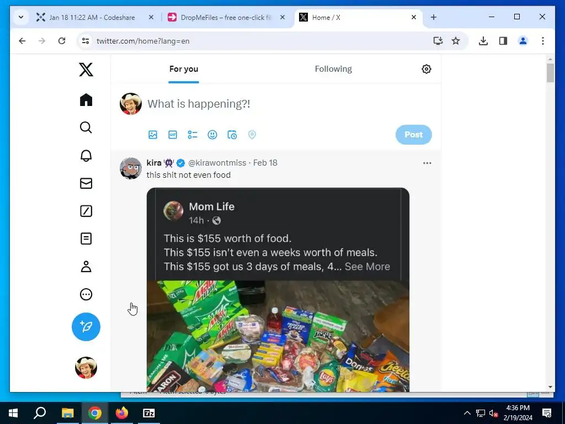Screen dimensions: 565x424
Task: Close the DropMeFiles tab
Action: coord(282,17)
